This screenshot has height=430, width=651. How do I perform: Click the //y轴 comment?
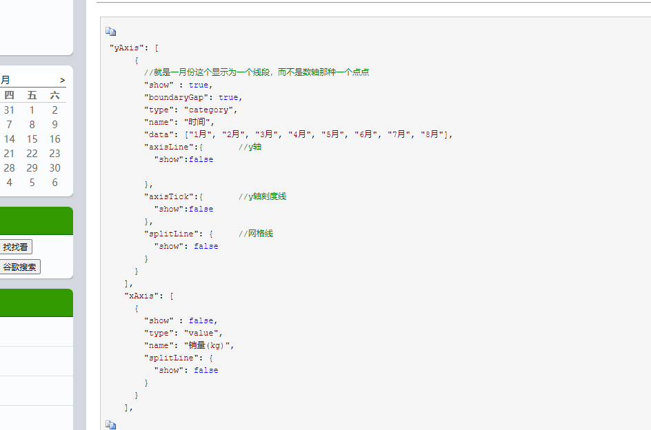coord(250,147)
